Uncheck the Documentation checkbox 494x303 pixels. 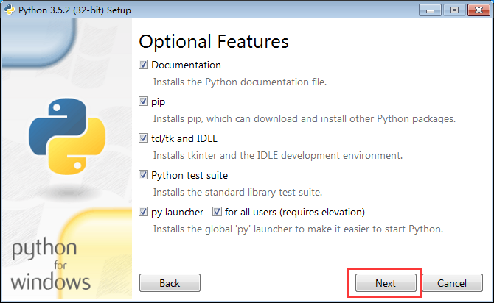click(x=143, y=65)
